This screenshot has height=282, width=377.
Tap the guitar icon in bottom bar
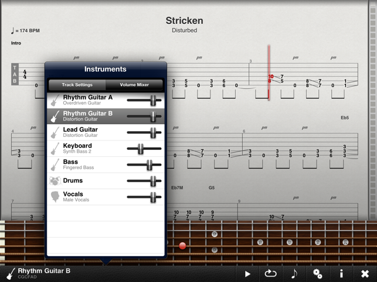point(11,274)
